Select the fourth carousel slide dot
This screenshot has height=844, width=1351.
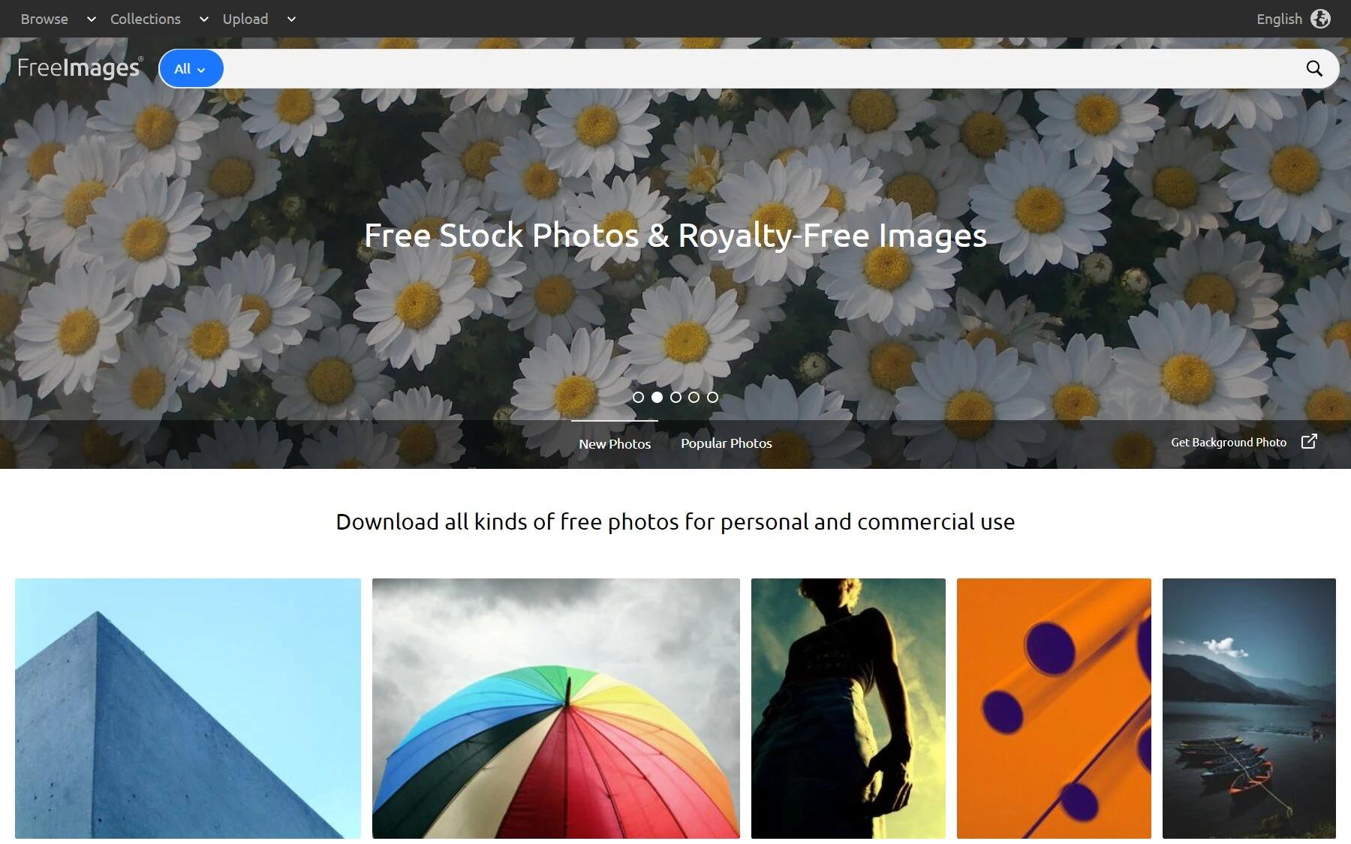pos(694,397)
